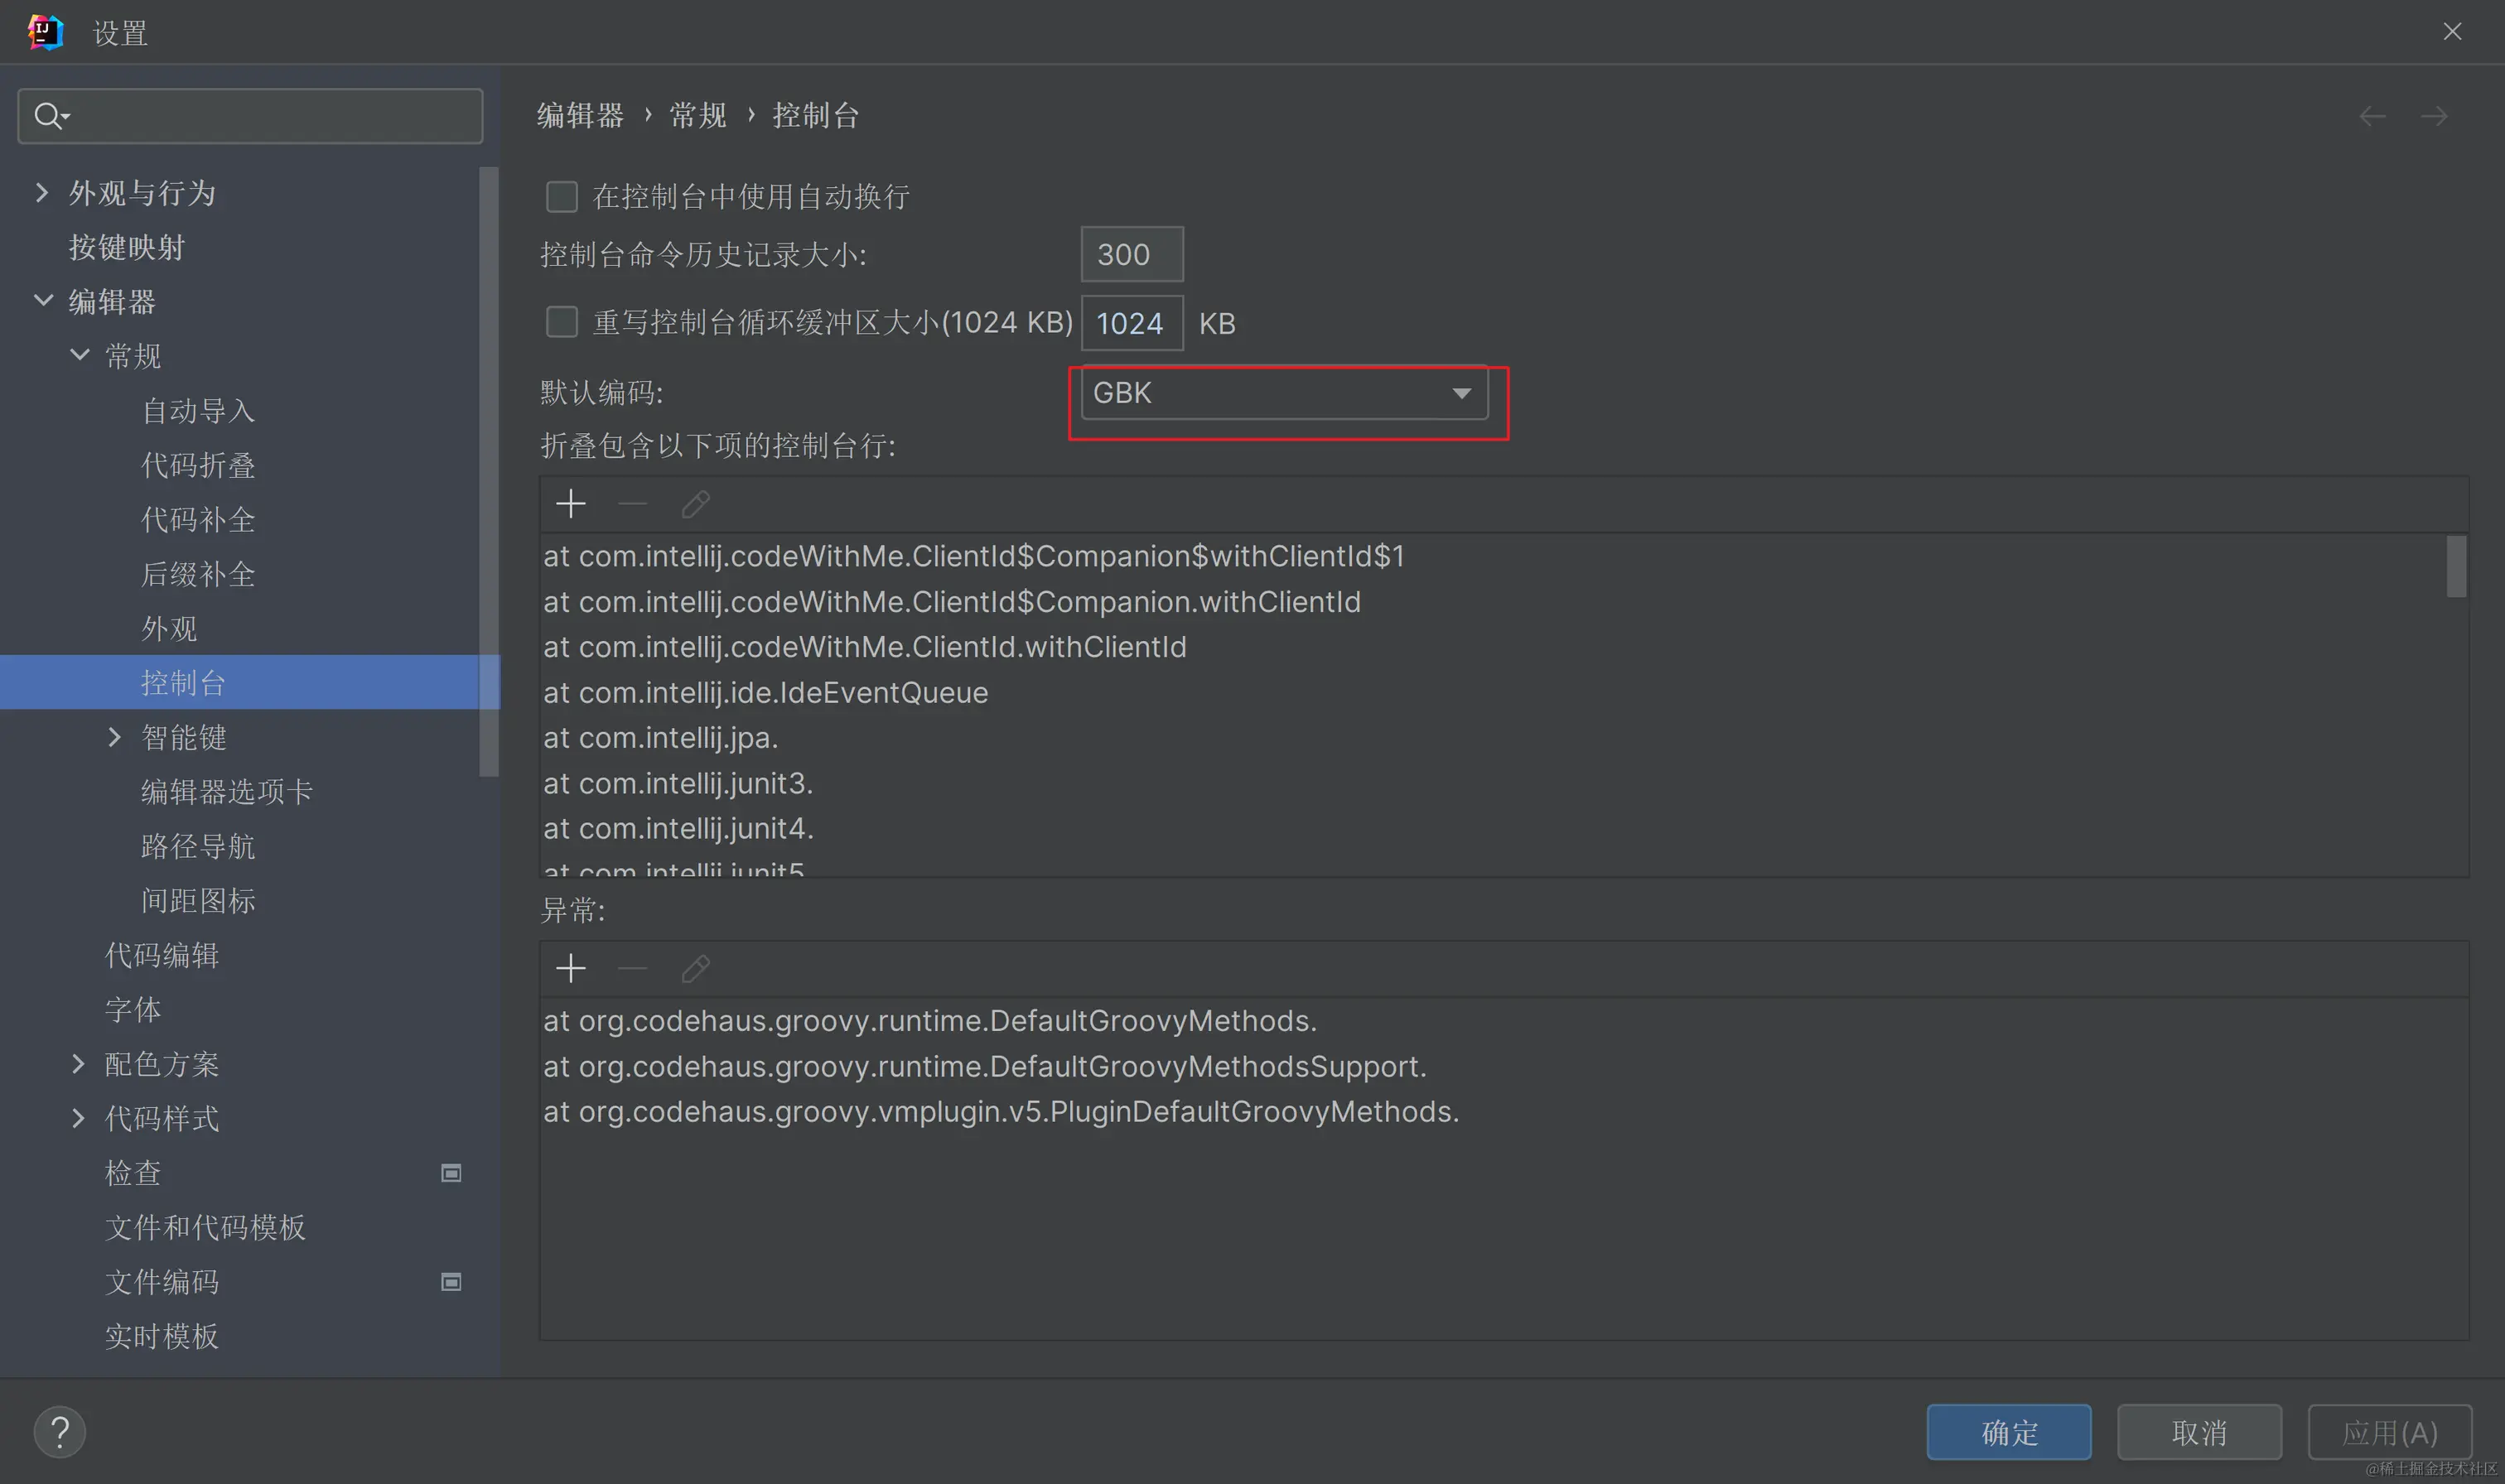The height and width of the screenshot is (1484, 2505).
Task: Click the help question mark button
Action: [59, 1432]
